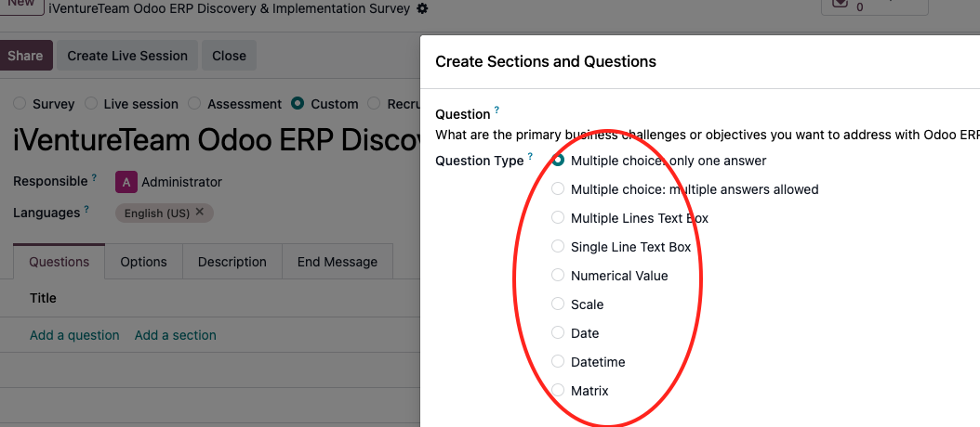980x427 pixels.
Task: Click the Close button
Action: click(x=229, y=56)
